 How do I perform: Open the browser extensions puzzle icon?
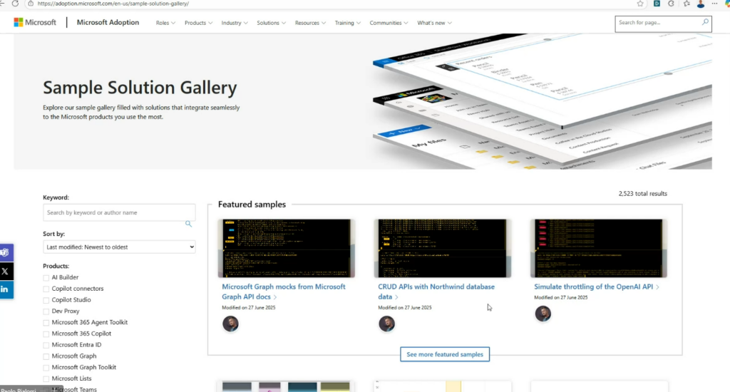coord(671,4)
